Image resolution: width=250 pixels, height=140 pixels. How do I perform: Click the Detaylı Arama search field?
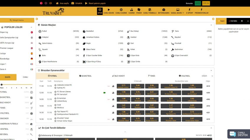click(x=17, y=20)
